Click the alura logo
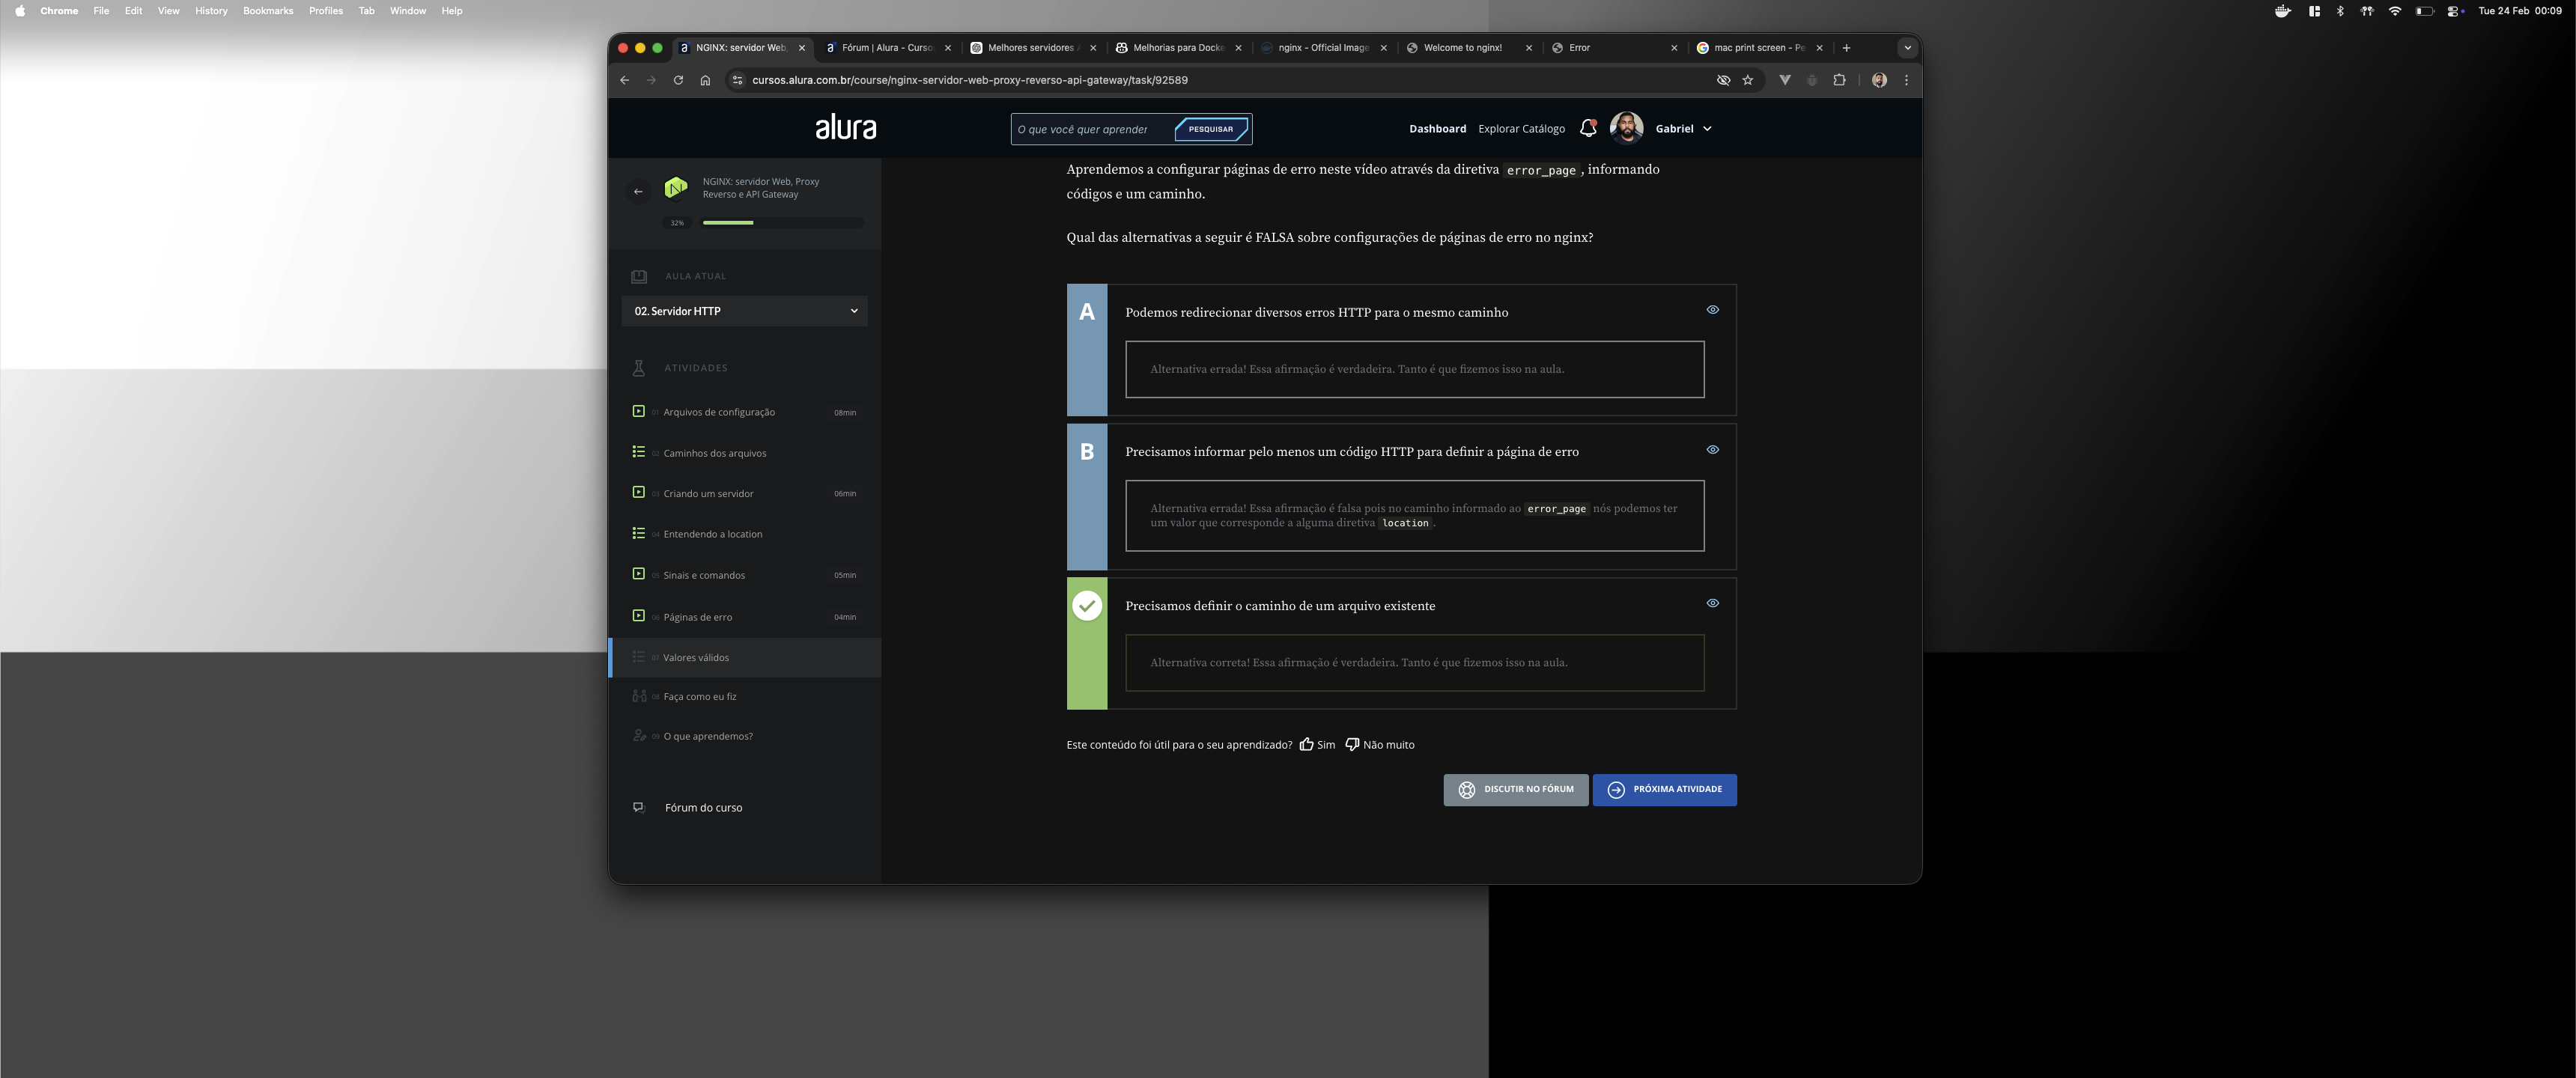This screenshot has height=1078, width=2576. [x=845, y=127]
